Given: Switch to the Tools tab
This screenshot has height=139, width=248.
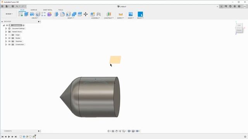Looking at the screenshot, I should coord(60,10).
